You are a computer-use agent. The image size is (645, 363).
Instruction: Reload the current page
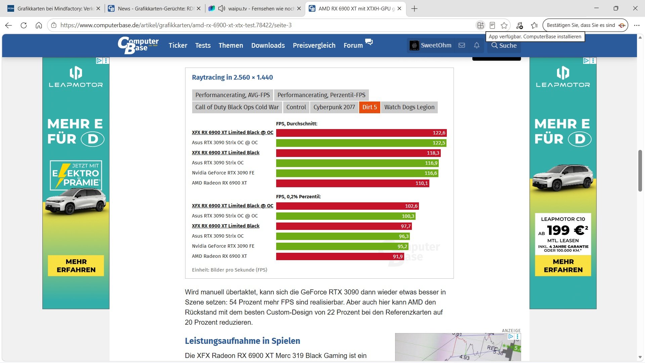pyautogui.click(x=24, y=25)
